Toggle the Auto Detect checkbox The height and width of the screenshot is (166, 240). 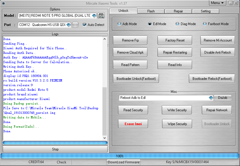click(84, 25)
